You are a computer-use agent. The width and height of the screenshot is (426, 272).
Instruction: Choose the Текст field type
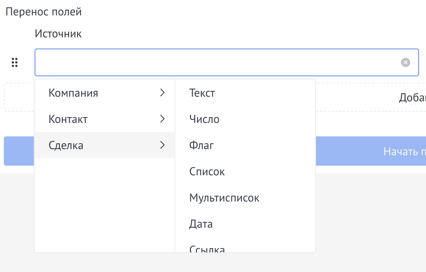(202, 92)
